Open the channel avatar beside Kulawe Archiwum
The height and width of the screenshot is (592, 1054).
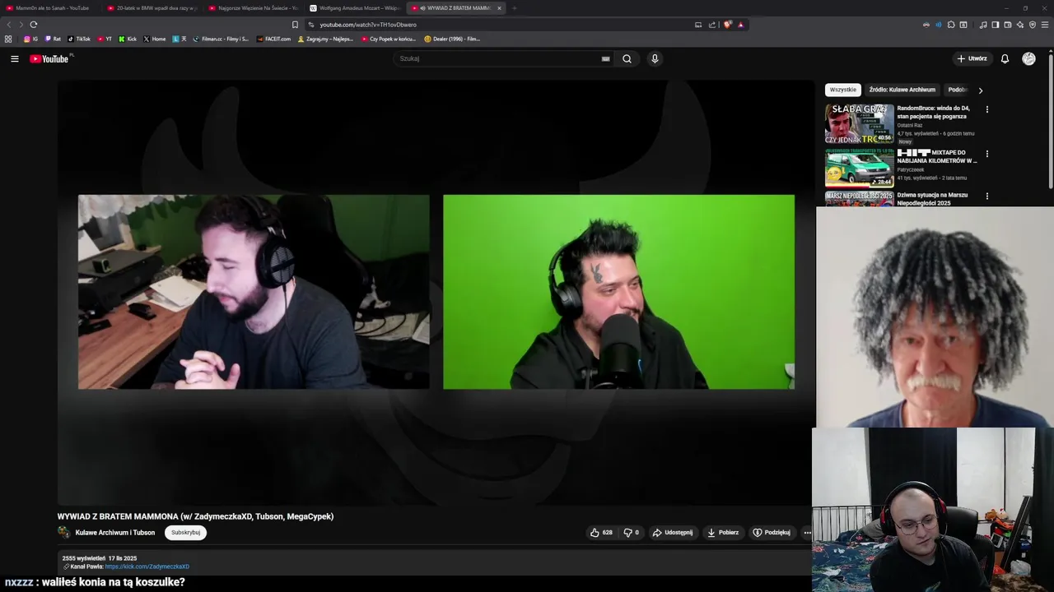point(63,532)
